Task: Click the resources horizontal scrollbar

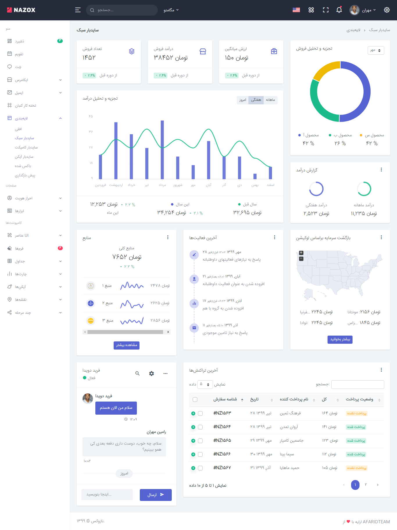Action: 125,332
